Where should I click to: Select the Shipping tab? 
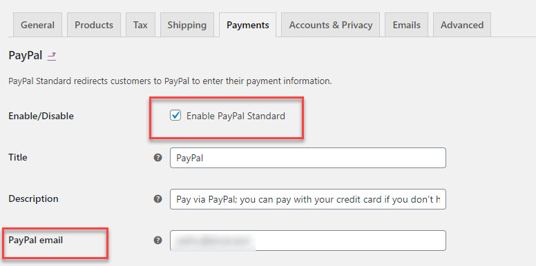[x=187, y=25]
